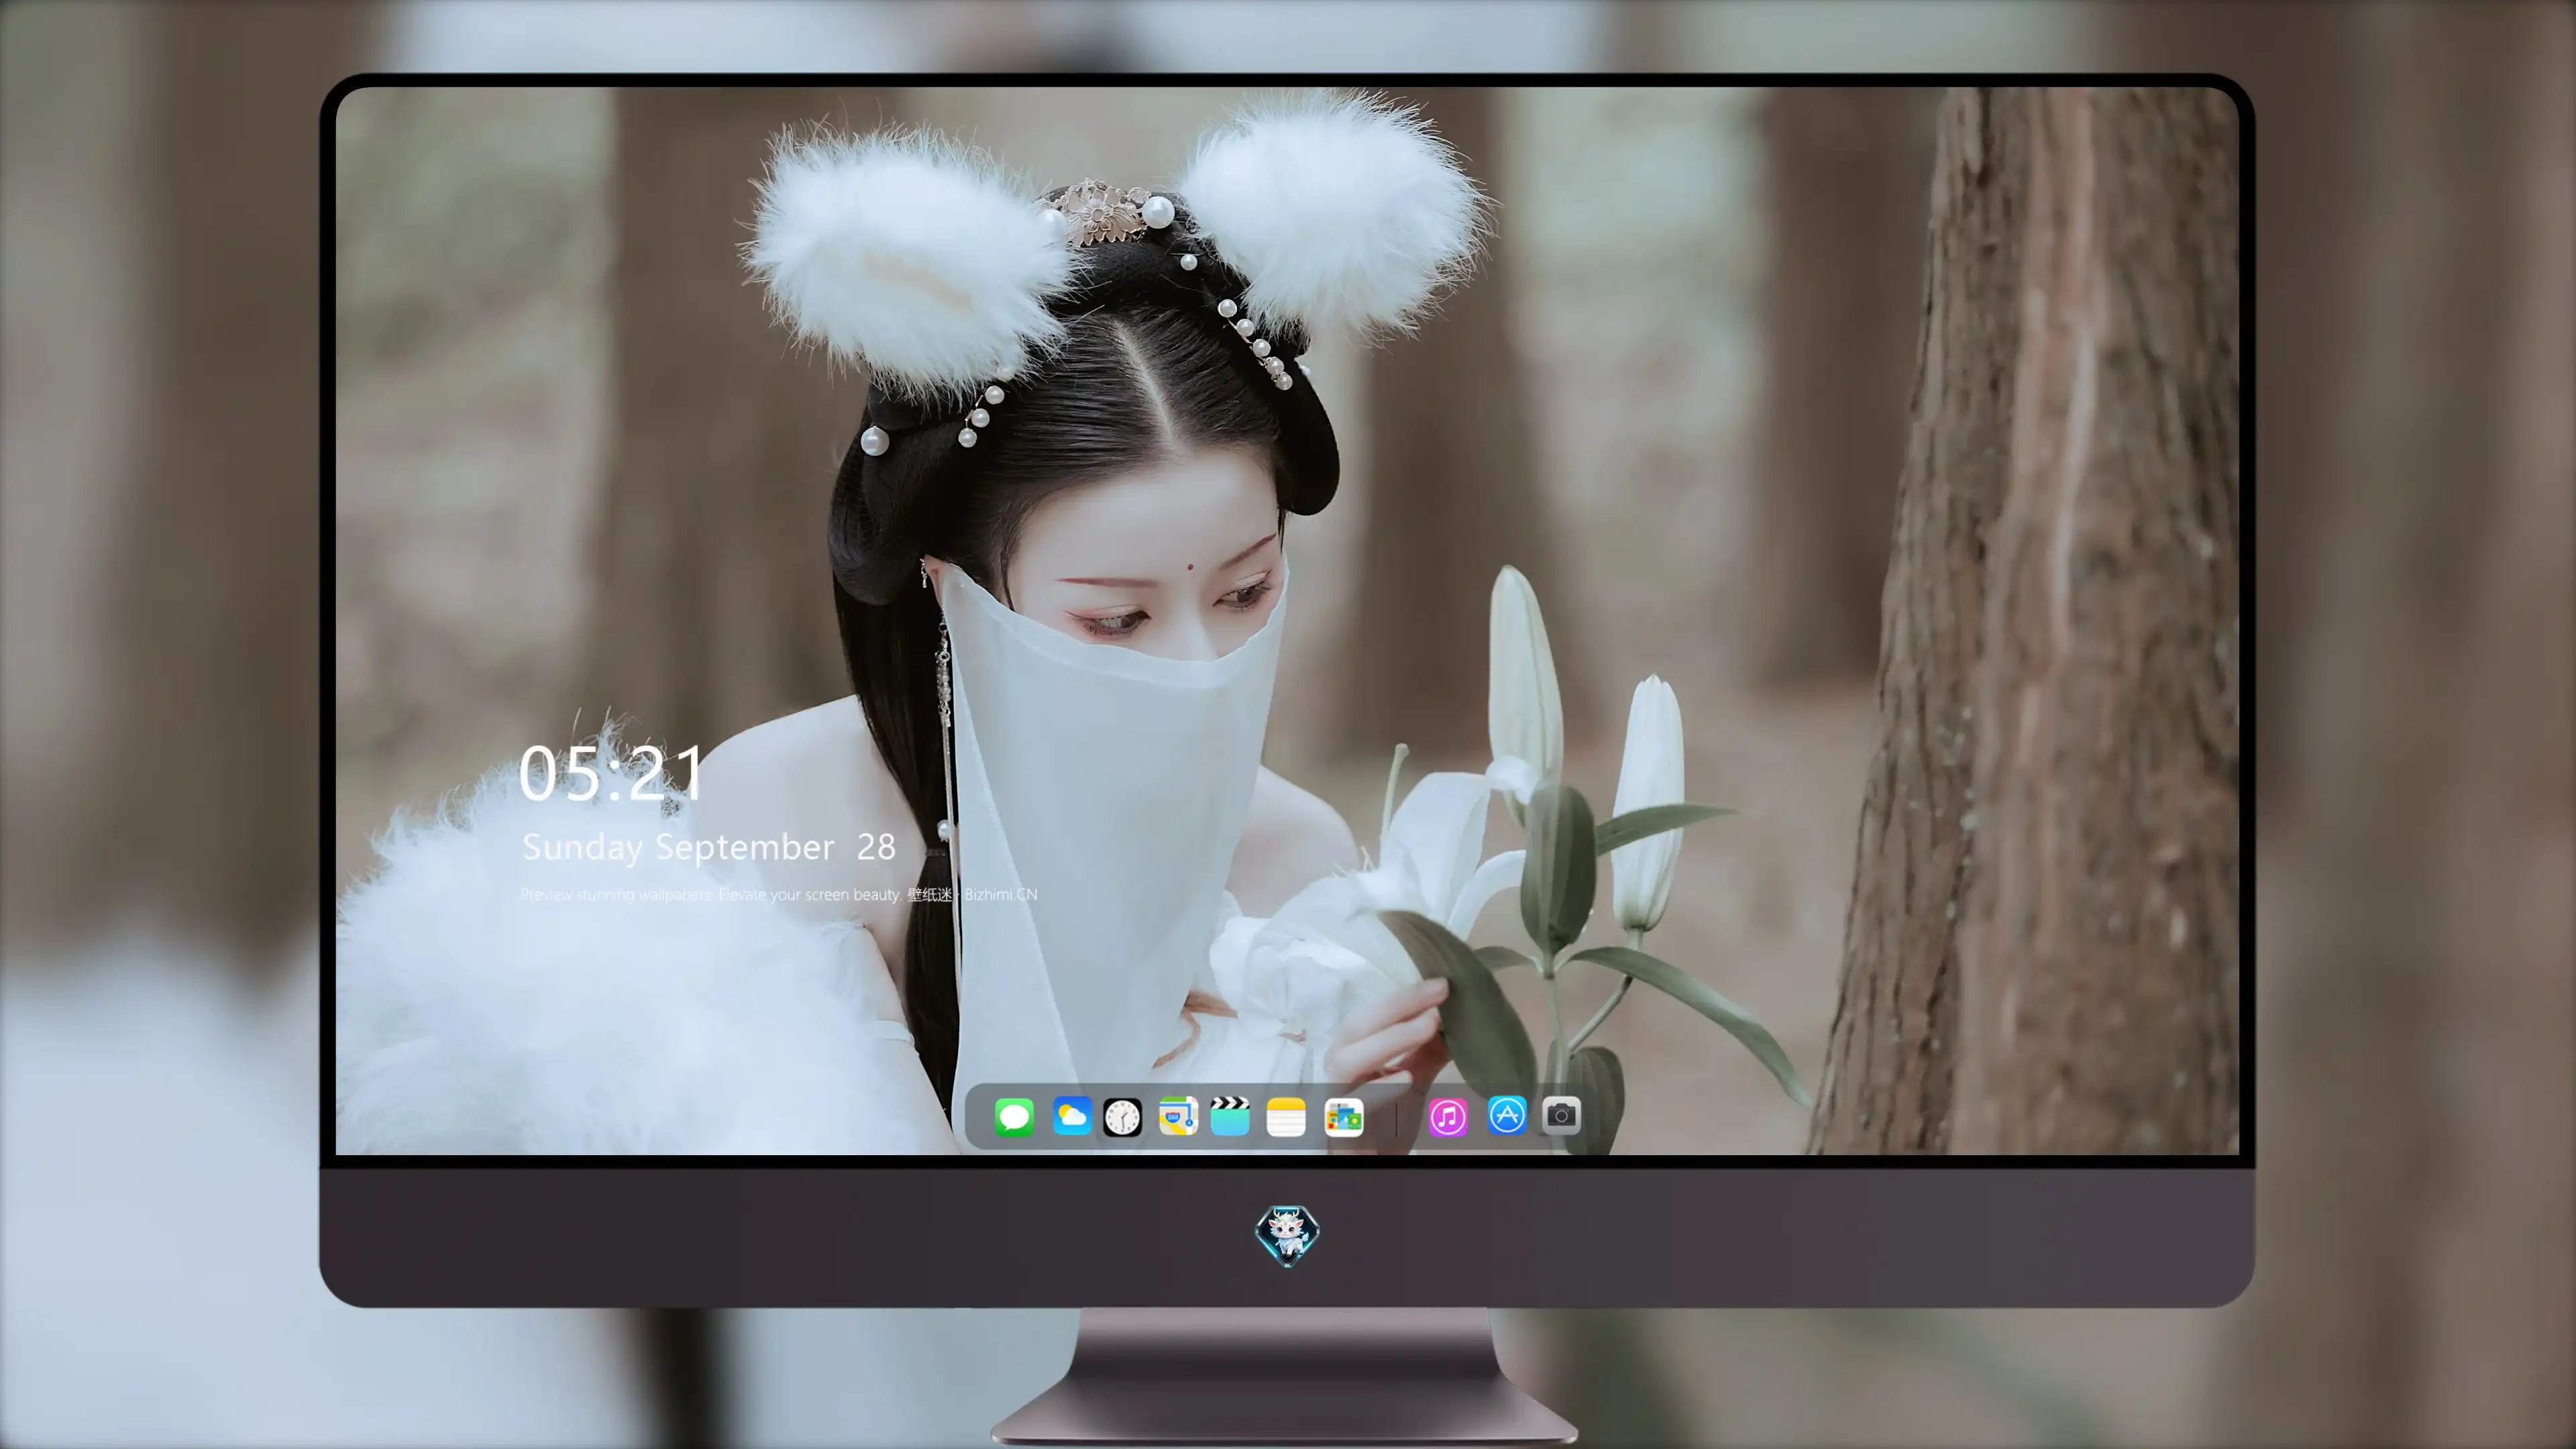
Task: Open the Maps app icon in the dock
Action: [1178, 1116]
